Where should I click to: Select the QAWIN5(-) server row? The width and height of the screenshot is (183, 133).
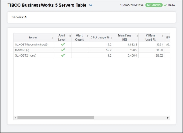click(x=92, y=50)
